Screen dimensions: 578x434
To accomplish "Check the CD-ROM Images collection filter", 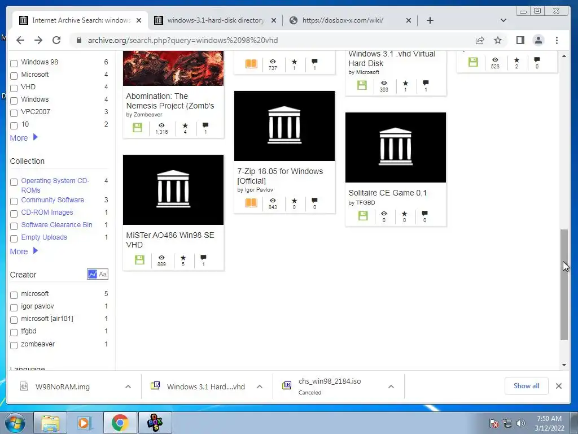I will tap(14, 214).
